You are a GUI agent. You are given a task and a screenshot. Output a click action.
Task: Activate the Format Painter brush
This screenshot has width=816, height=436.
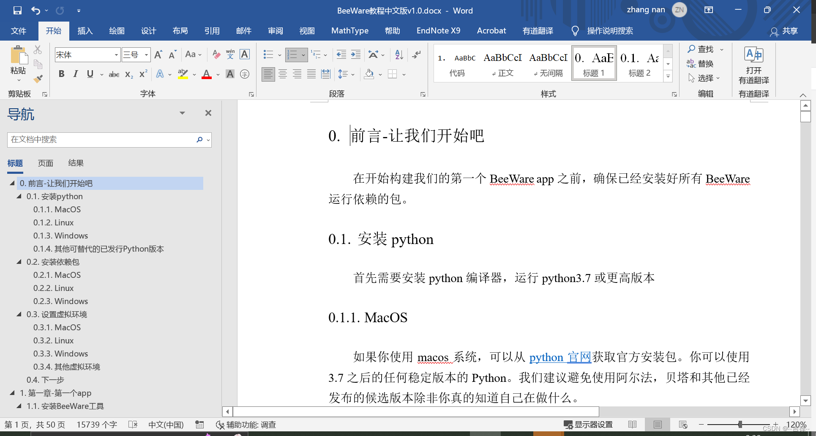click(x=38, y=79)
